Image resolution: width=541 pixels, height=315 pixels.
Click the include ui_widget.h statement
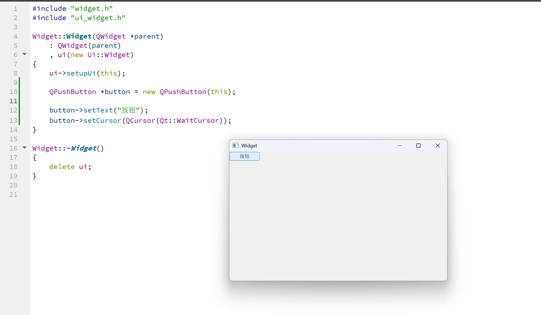(79, 18)
